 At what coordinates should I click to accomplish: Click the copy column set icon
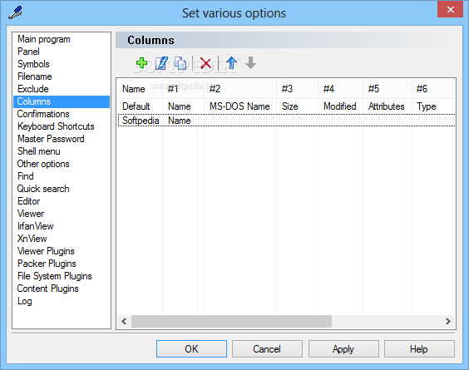click(x=180, y=63)
